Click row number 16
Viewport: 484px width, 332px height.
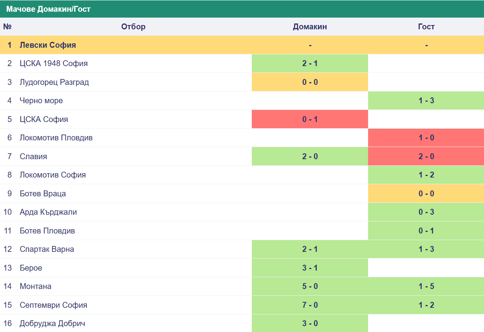pyautogui.click(x=8, y=323)
